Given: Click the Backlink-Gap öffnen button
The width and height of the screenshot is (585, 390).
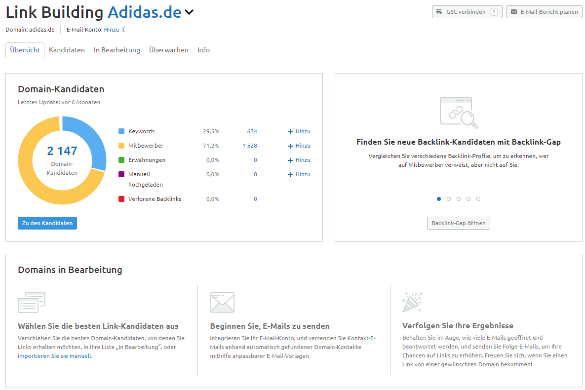Looking at the screenshot, I should coord(459,223).
